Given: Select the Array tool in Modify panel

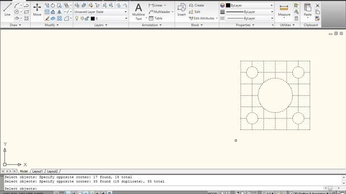Looking at the screenshot, I should [x=59, y=18].
